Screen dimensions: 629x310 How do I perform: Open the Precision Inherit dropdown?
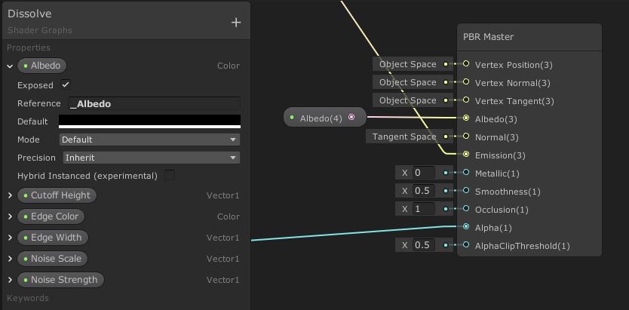click(149, 158)
